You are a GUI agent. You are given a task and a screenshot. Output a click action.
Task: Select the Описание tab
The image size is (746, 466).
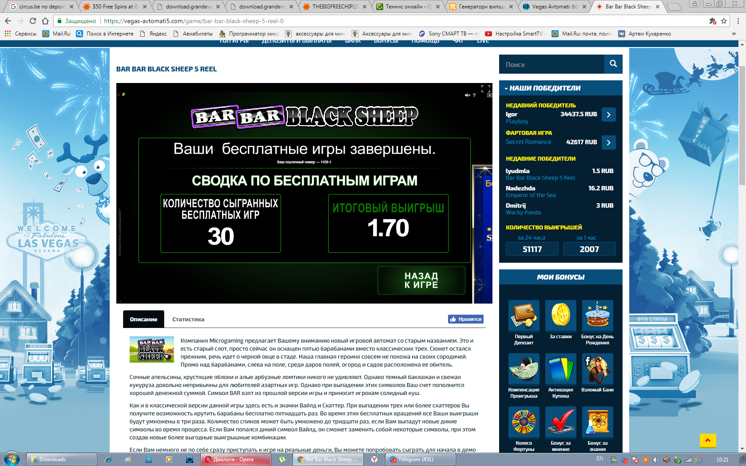(143, 320)
